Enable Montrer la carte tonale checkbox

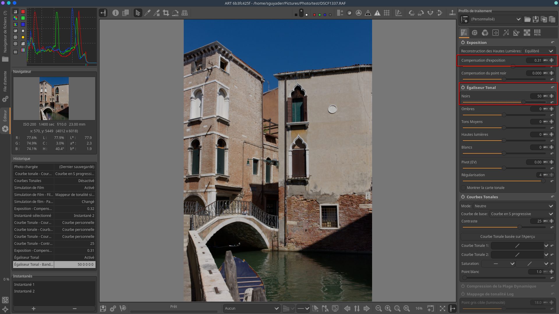tap(463, 188)
